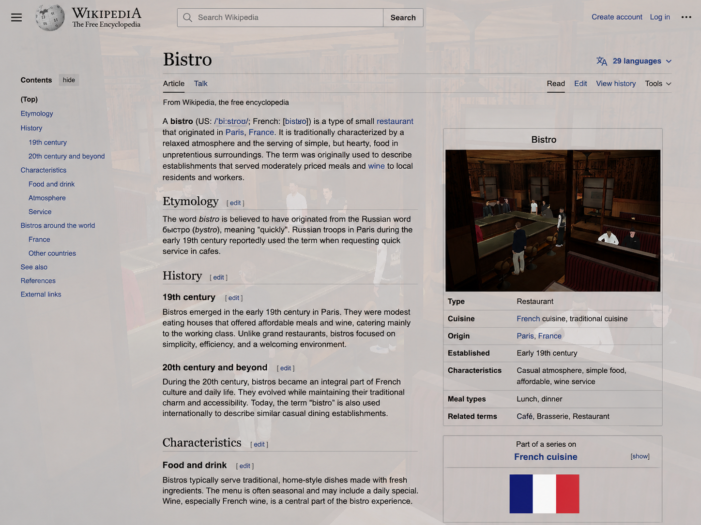Open the France link in the Origin row
The image size is (701, 525).
[550, 336]
